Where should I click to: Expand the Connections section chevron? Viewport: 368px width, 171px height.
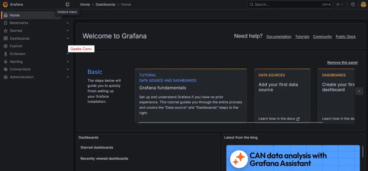point(68,69)
